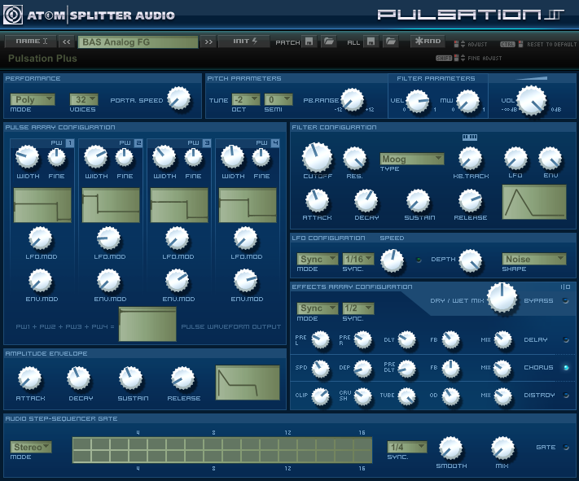Open the LFO Noise shape dropdown

point(534,259)
